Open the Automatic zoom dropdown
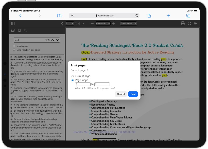The image size is (208, 149). click(x=103, y=23)
